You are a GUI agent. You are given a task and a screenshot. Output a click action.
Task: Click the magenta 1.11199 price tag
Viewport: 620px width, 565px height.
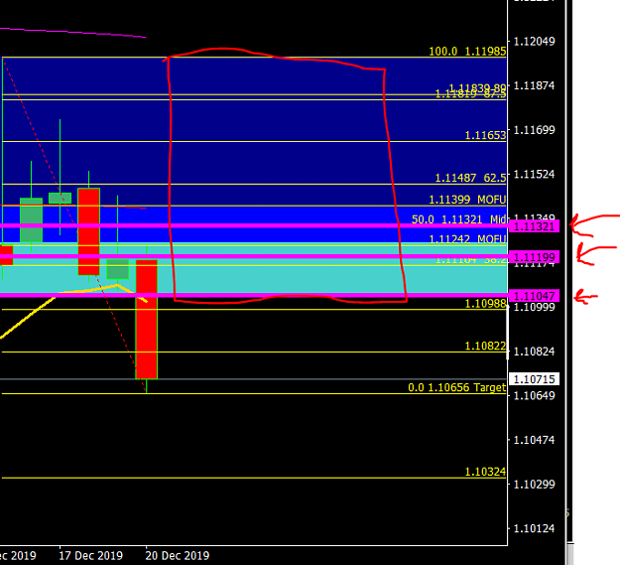pos(535,257)
